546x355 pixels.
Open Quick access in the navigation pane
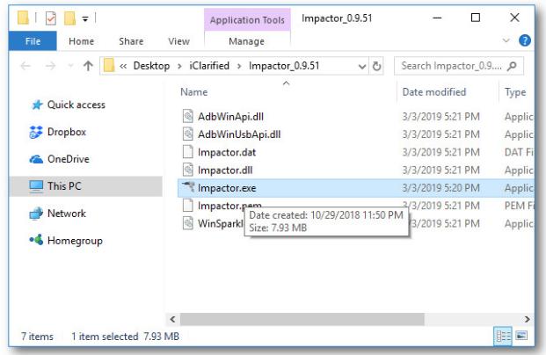tap(76, 105)
